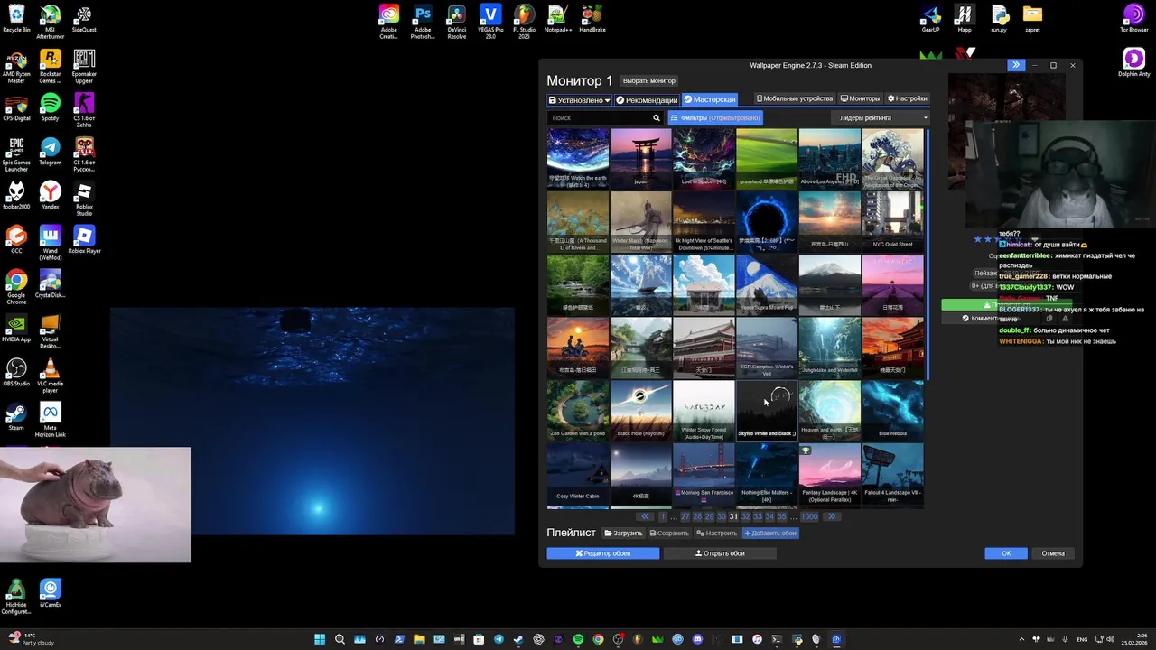Click the search magnifier in Wallpaper Engine

657,117
